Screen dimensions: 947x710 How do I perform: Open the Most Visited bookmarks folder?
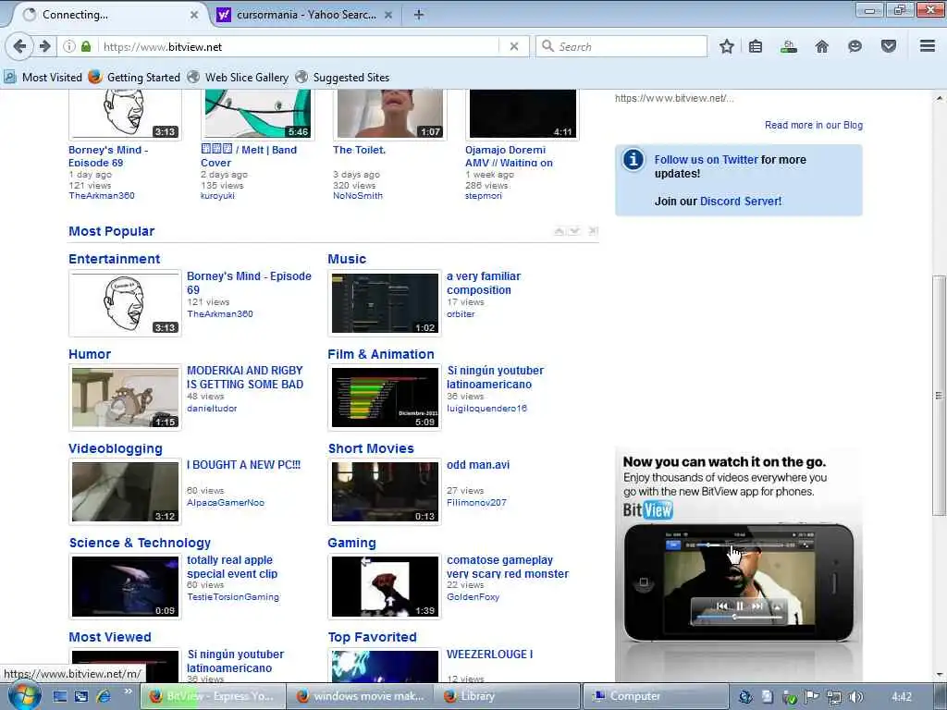click(43, 78)
